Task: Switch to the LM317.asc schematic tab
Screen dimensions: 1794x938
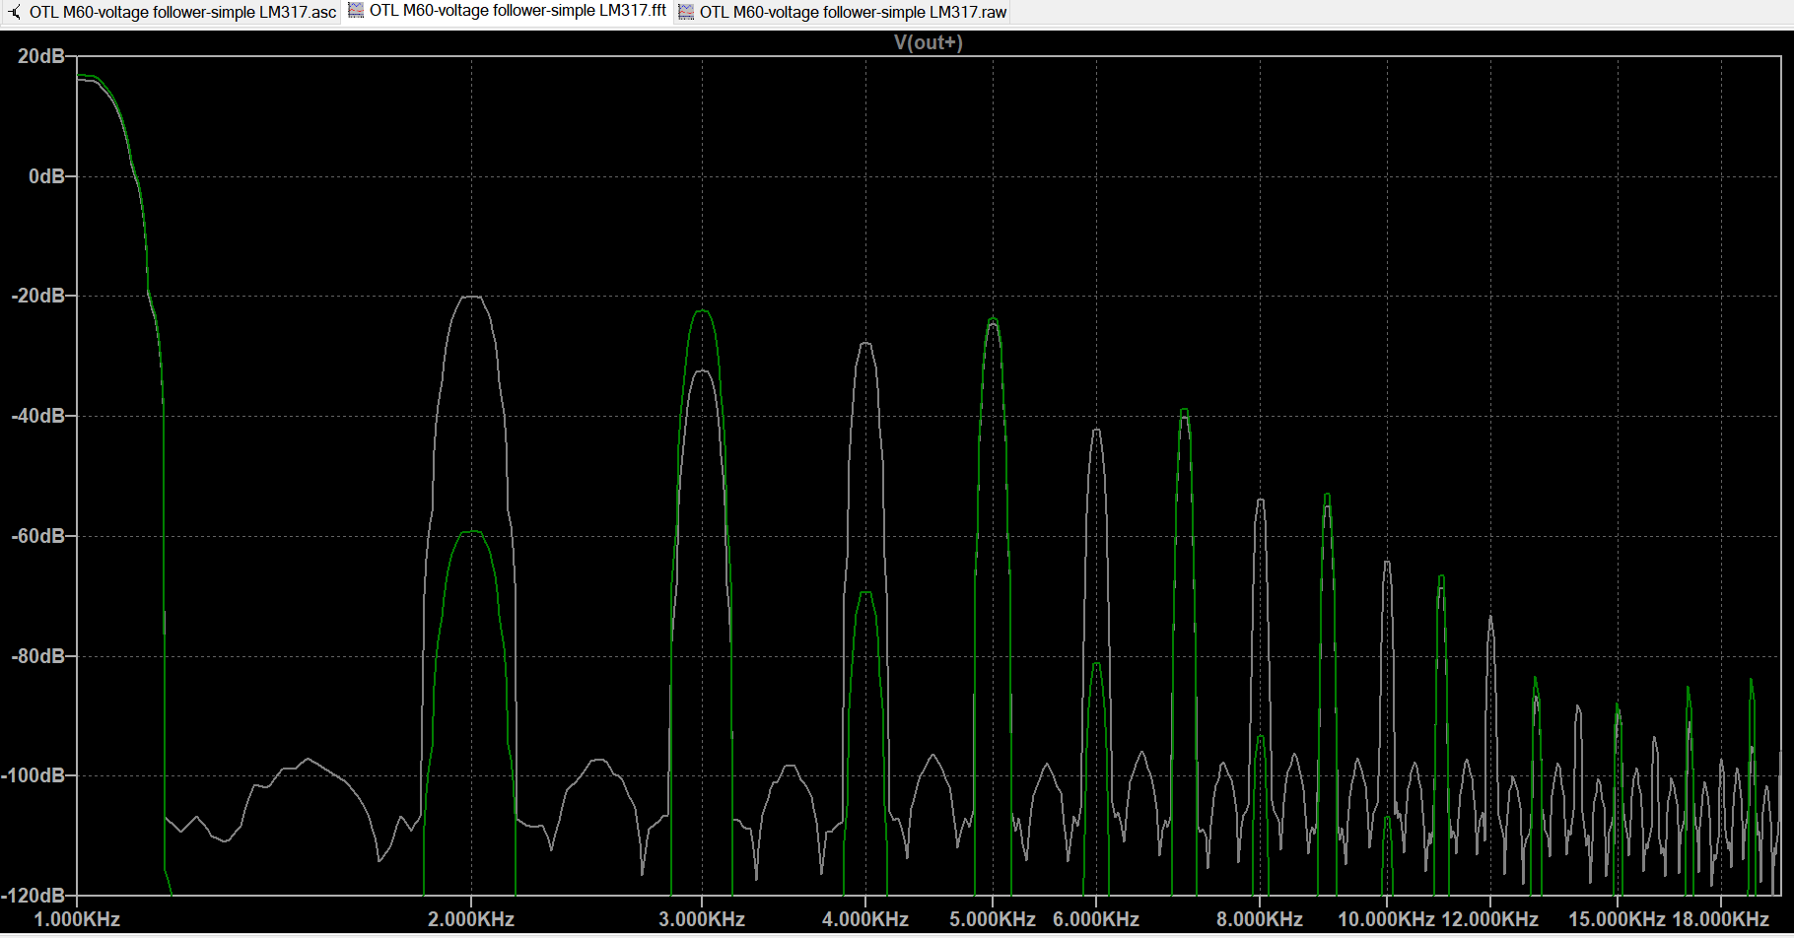Action: click(172, 12)
